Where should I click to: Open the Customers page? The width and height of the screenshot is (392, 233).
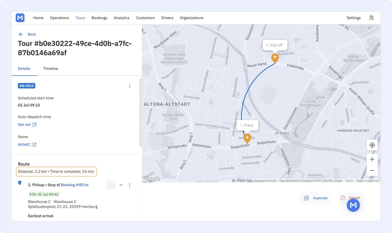point(145,18)
